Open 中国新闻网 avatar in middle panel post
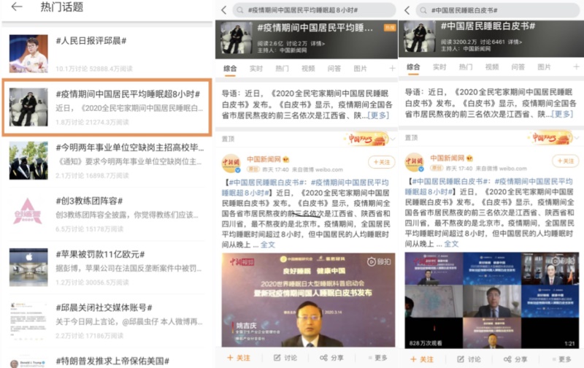Image resolution: width=584 pixels, height=368 pixels. click(x=231, y=163)
